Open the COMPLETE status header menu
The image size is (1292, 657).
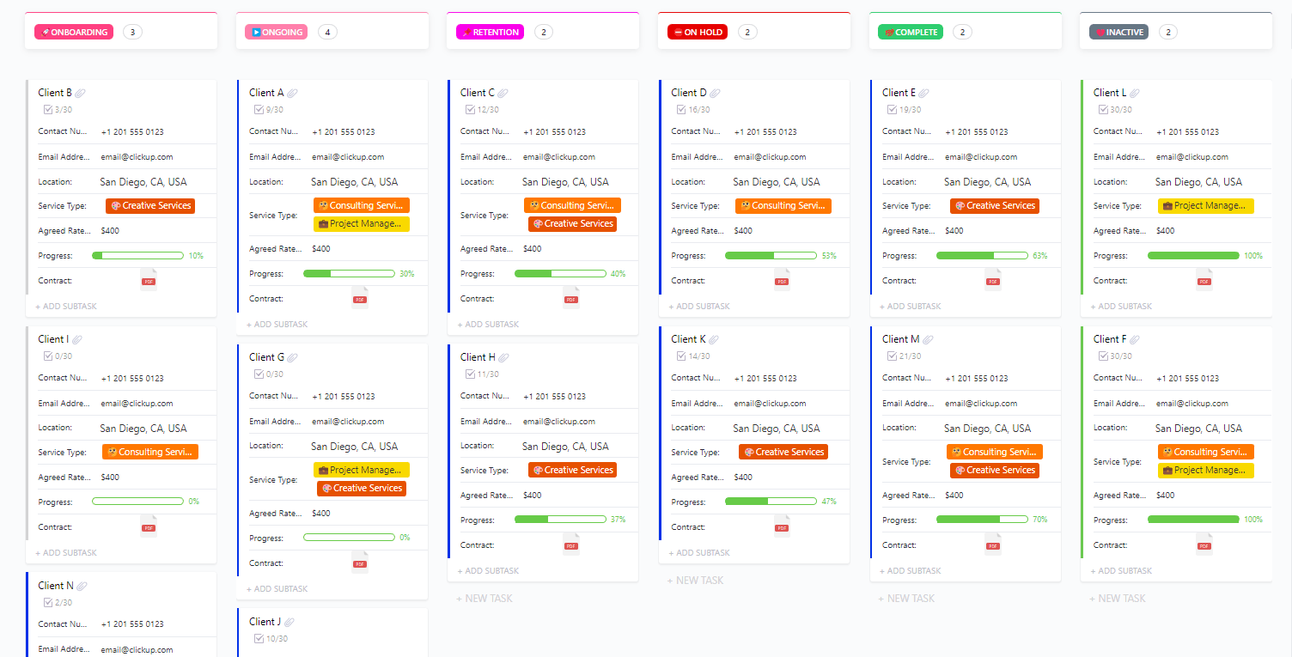(x=909, y=31)
